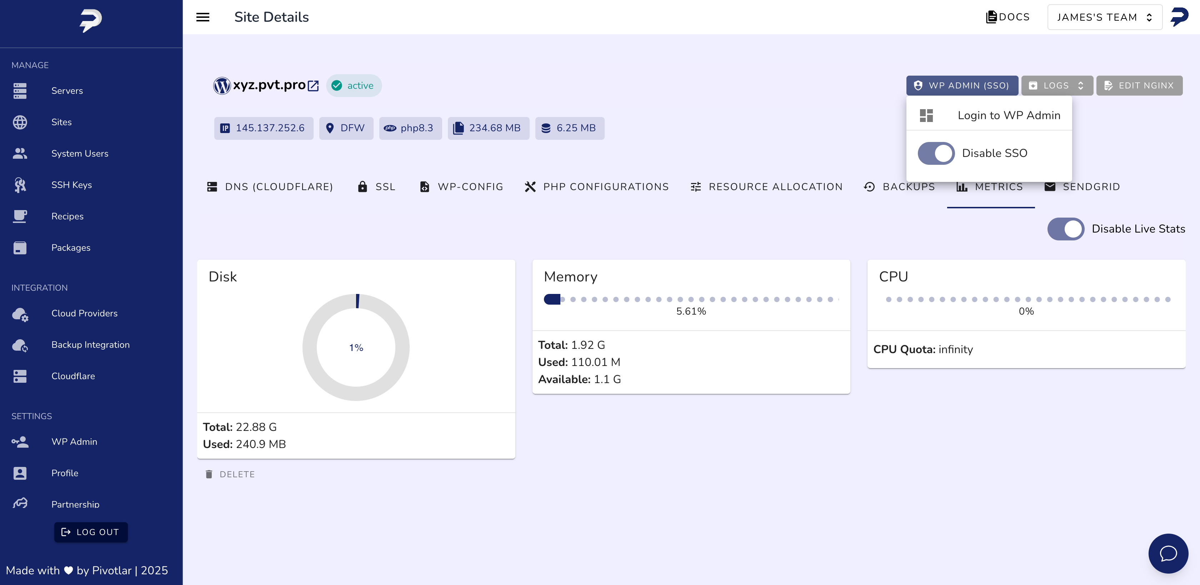Expand the James's Team selector
This screenshot has width=1200, height=585.
pos(1104,17)
